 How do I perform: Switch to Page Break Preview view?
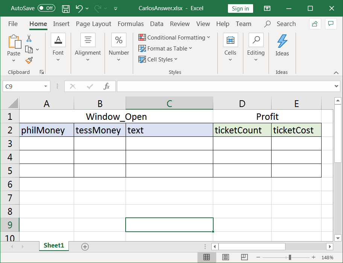244,257
